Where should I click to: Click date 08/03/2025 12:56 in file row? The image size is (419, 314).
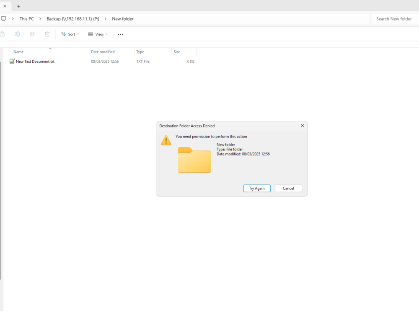(x=105, y=61)
